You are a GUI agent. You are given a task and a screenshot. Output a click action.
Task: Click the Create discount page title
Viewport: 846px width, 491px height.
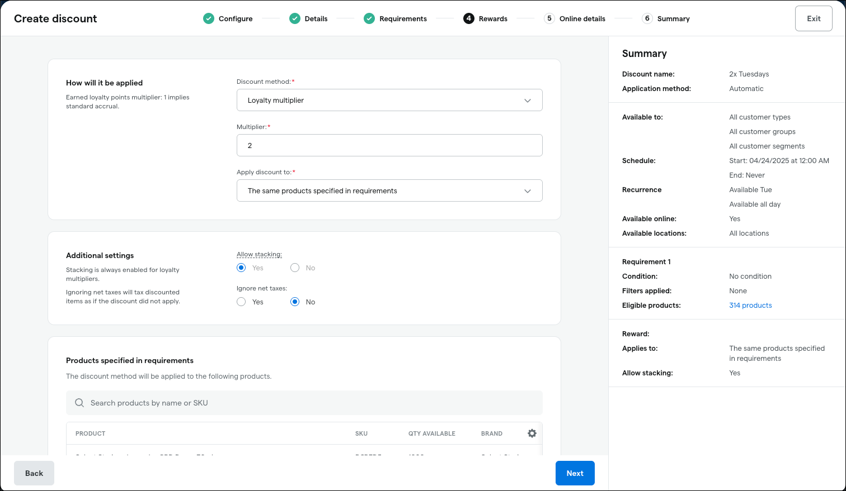coord(55,18)
